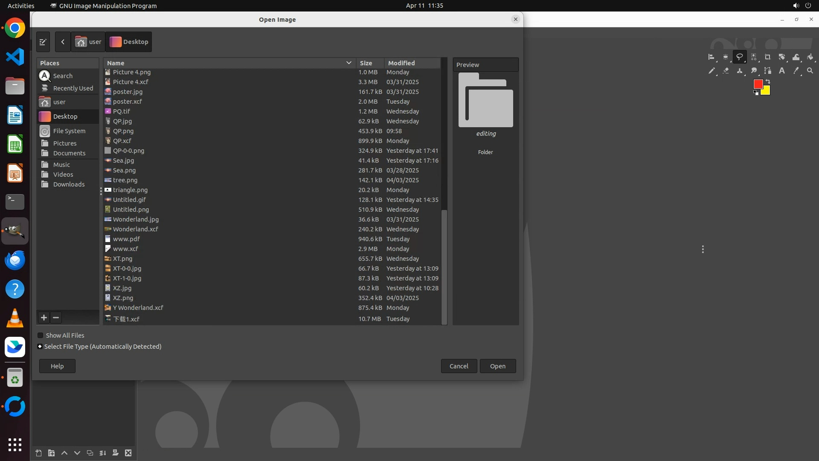Select the Crop tool in toolbox
819x461 pixels.
point(767,57)
